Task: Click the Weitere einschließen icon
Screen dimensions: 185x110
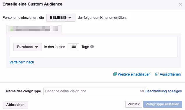Action: pyautogui.click(x=115, y=74)
